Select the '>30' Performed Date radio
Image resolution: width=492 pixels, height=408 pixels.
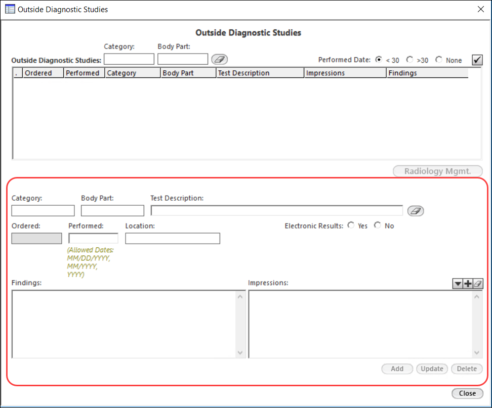[409, 59]
